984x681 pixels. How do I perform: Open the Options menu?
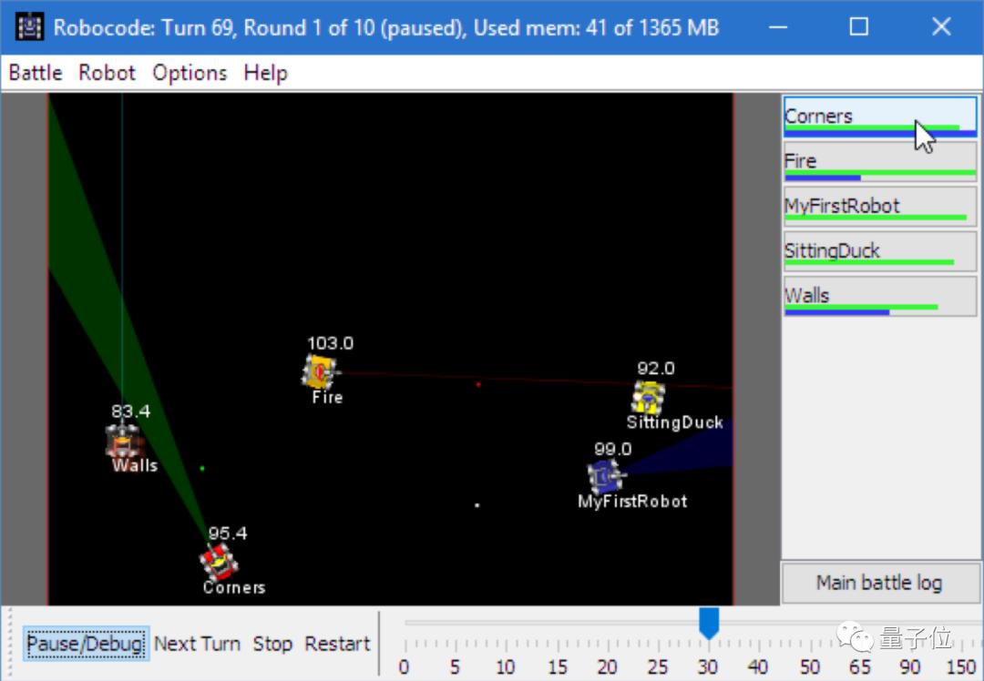(190, 73)
